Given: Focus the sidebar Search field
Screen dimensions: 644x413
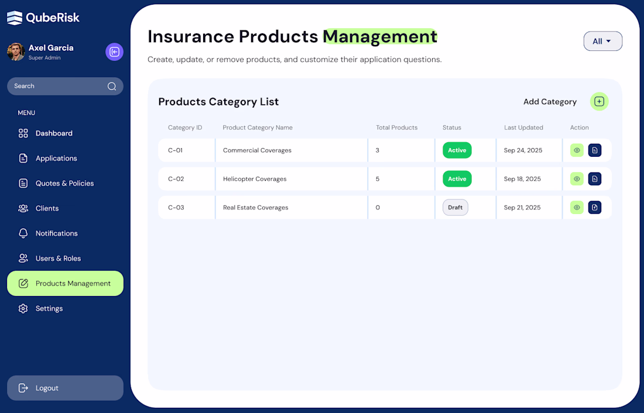Looking at the screenshot, I should pyautogui.click(x=66, y=86).
